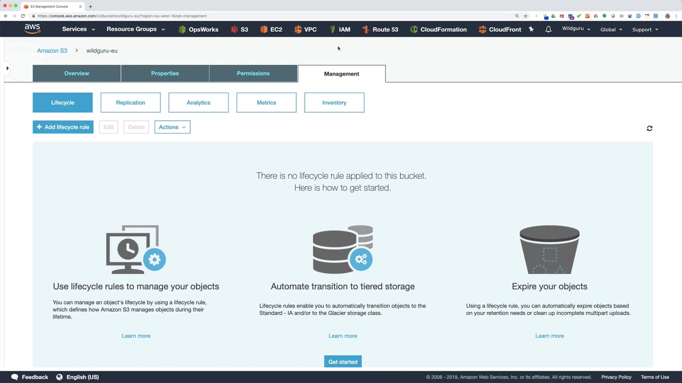This screenshot has height=383, width=682.
Task: Open the Resource Groups dropdown
Action: coord(136,29)
